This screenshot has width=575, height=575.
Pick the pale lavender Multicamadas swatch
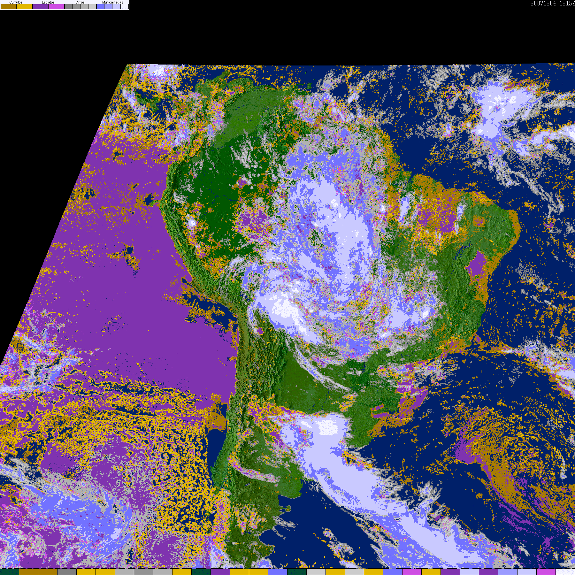116,7
